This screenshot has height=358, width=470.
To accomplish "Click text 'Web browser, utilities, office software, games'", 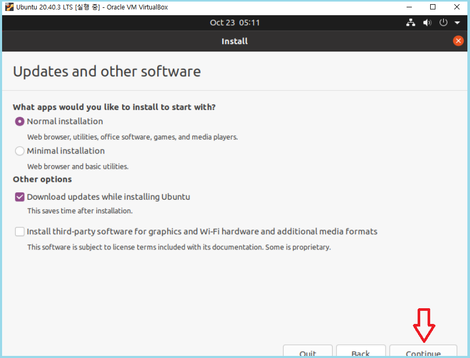I will pos(102,137).
